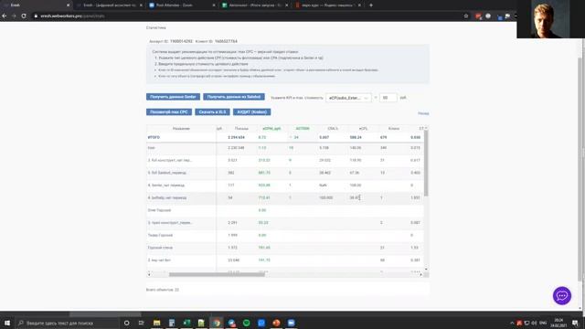Click the Скачать в XLS button
The height and width of the screenshot is (329, 585).
coord(212,111)
